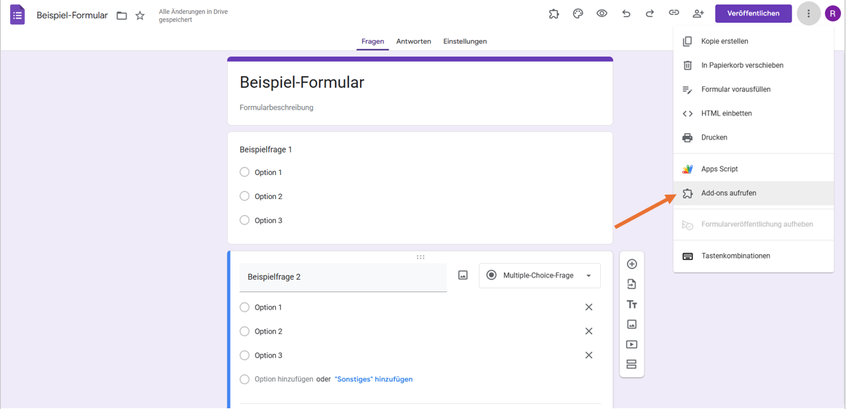846x409 pixels.
Task: Switch to the Antworten tab
Action: point(413,41)
